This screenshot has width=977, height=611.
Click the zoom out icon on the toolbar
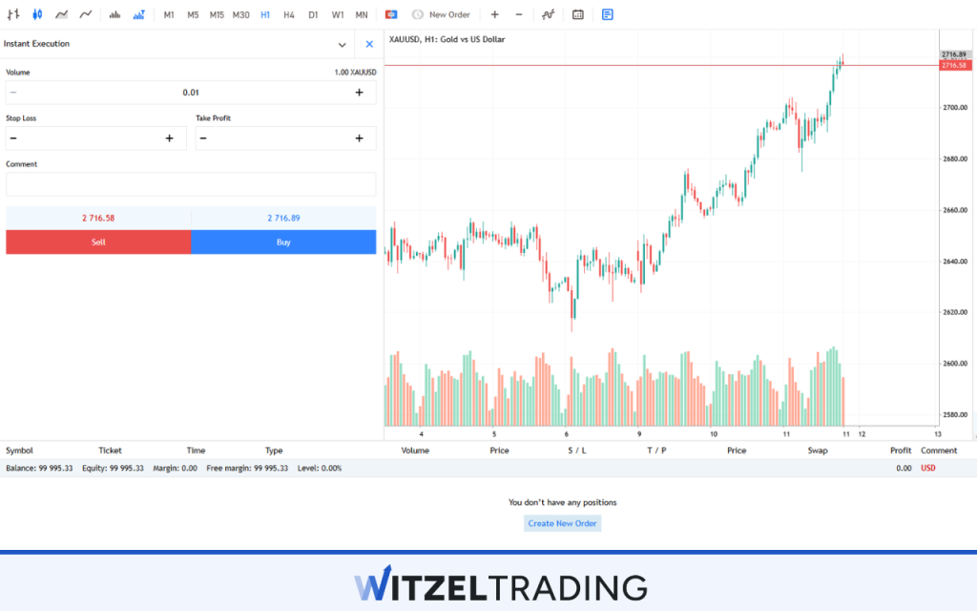pos(518,14)
